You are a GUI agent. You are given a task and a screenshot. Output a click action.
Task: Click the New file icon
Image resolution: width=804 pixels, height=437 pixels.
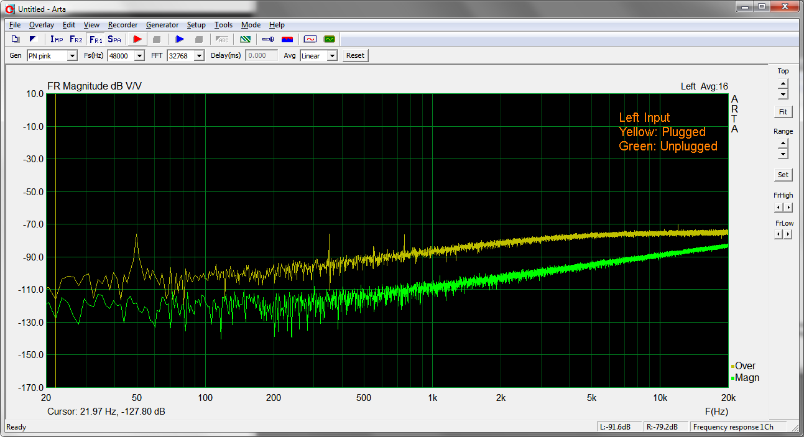point(16,39)
